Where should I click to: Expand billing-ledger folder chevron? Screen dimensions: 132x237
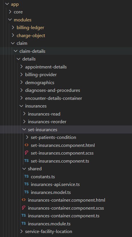point(13,27)
